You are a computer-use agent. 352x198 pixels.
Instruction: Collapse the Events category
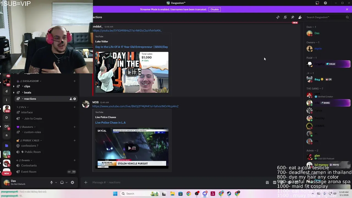(x=24, y=160)
